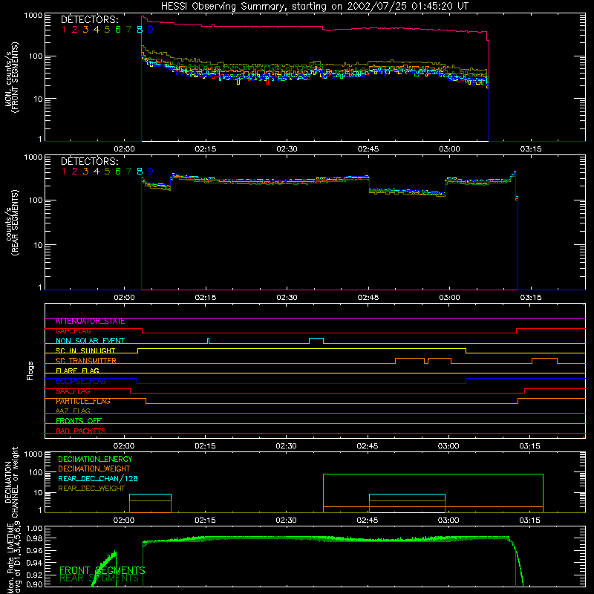Click detector 4 in rear segments legend
The height and width of the screenshot is (594, 594).
97,172
